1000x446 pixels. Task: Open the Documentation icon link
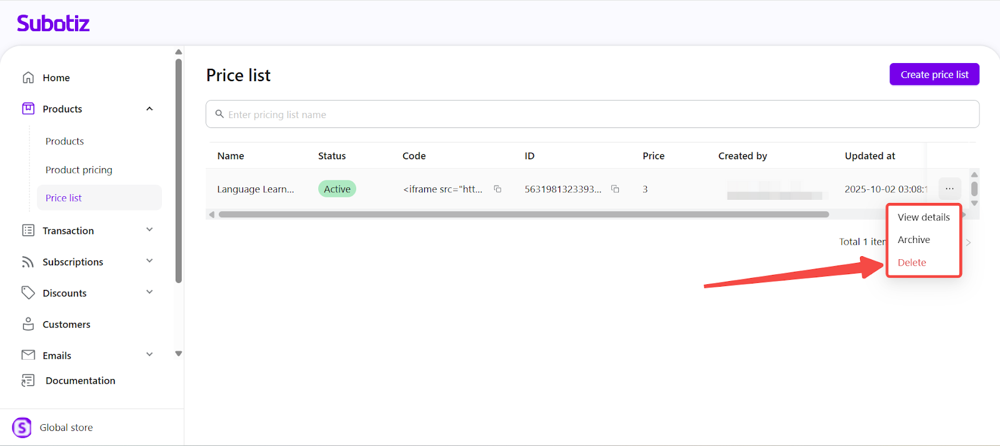click(x=28, y=380)
